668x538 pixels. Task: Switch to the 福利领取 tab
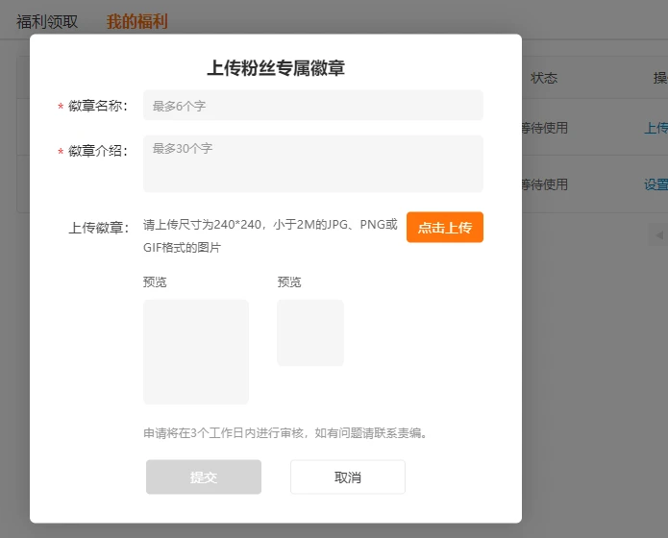pyautogui.click(x=47, y=21)
